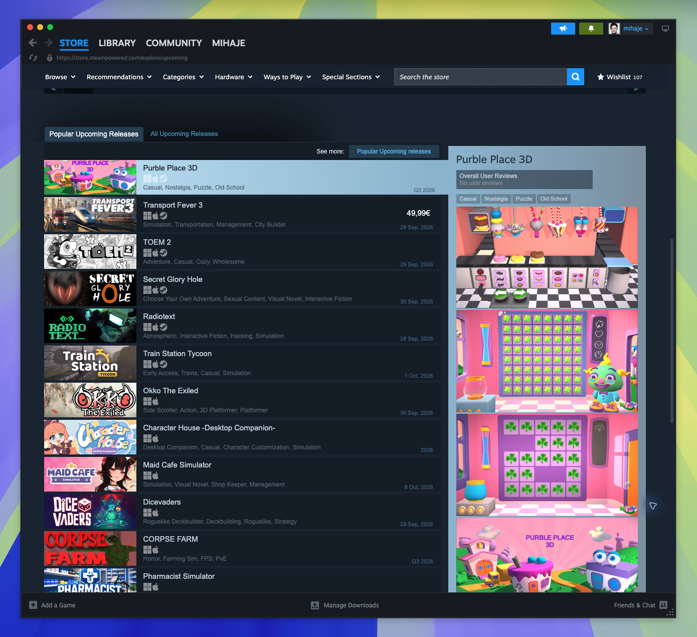This screenshot has height=637, width=697.
Task: Click the Nostalgia tag button
Action: (496, 199)
